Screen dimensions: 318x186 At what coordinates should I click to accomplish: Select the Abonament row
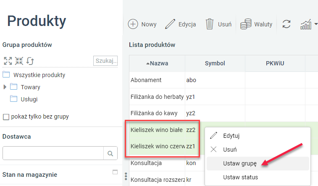[223, 80]
